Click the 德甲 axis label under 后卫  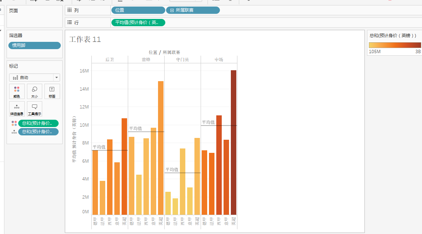pyautogui.click(x=95, y=221)
